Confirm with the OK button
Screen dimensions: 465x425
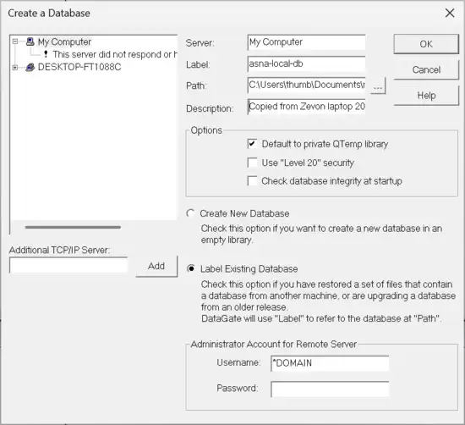point(426,44)
